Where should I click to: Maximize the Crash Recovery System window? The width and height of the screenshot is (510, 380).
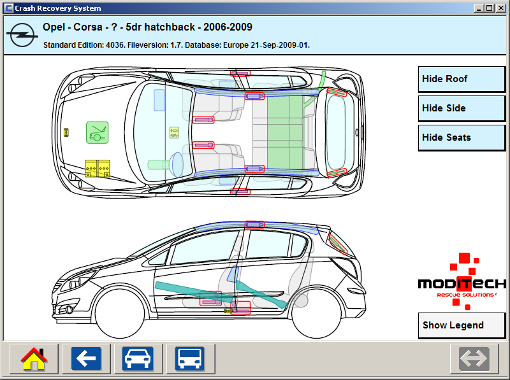489,8
